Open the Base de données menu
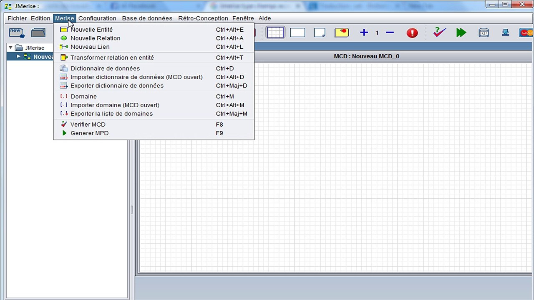The width and height of the screenshot is (534, 300). click(147, 18)
